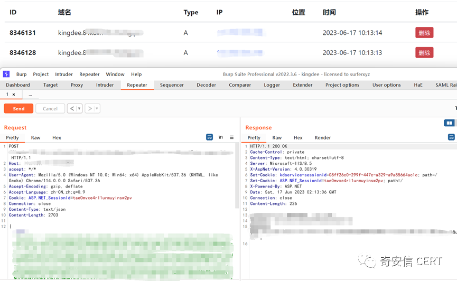This screenshot has height=281, width=457.
Task: Delete the DNS record with ID 8346128
Action: coord(424,53)
